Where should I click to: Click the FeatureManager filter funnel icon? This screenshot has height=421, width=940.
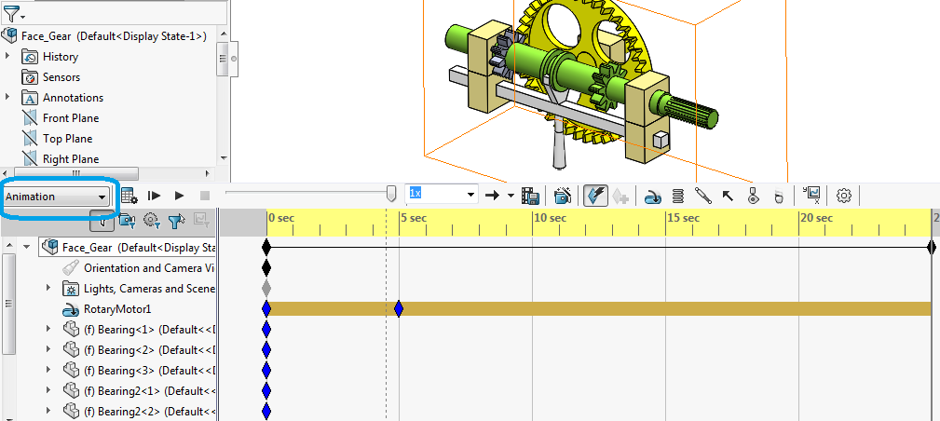click(11, 13)
